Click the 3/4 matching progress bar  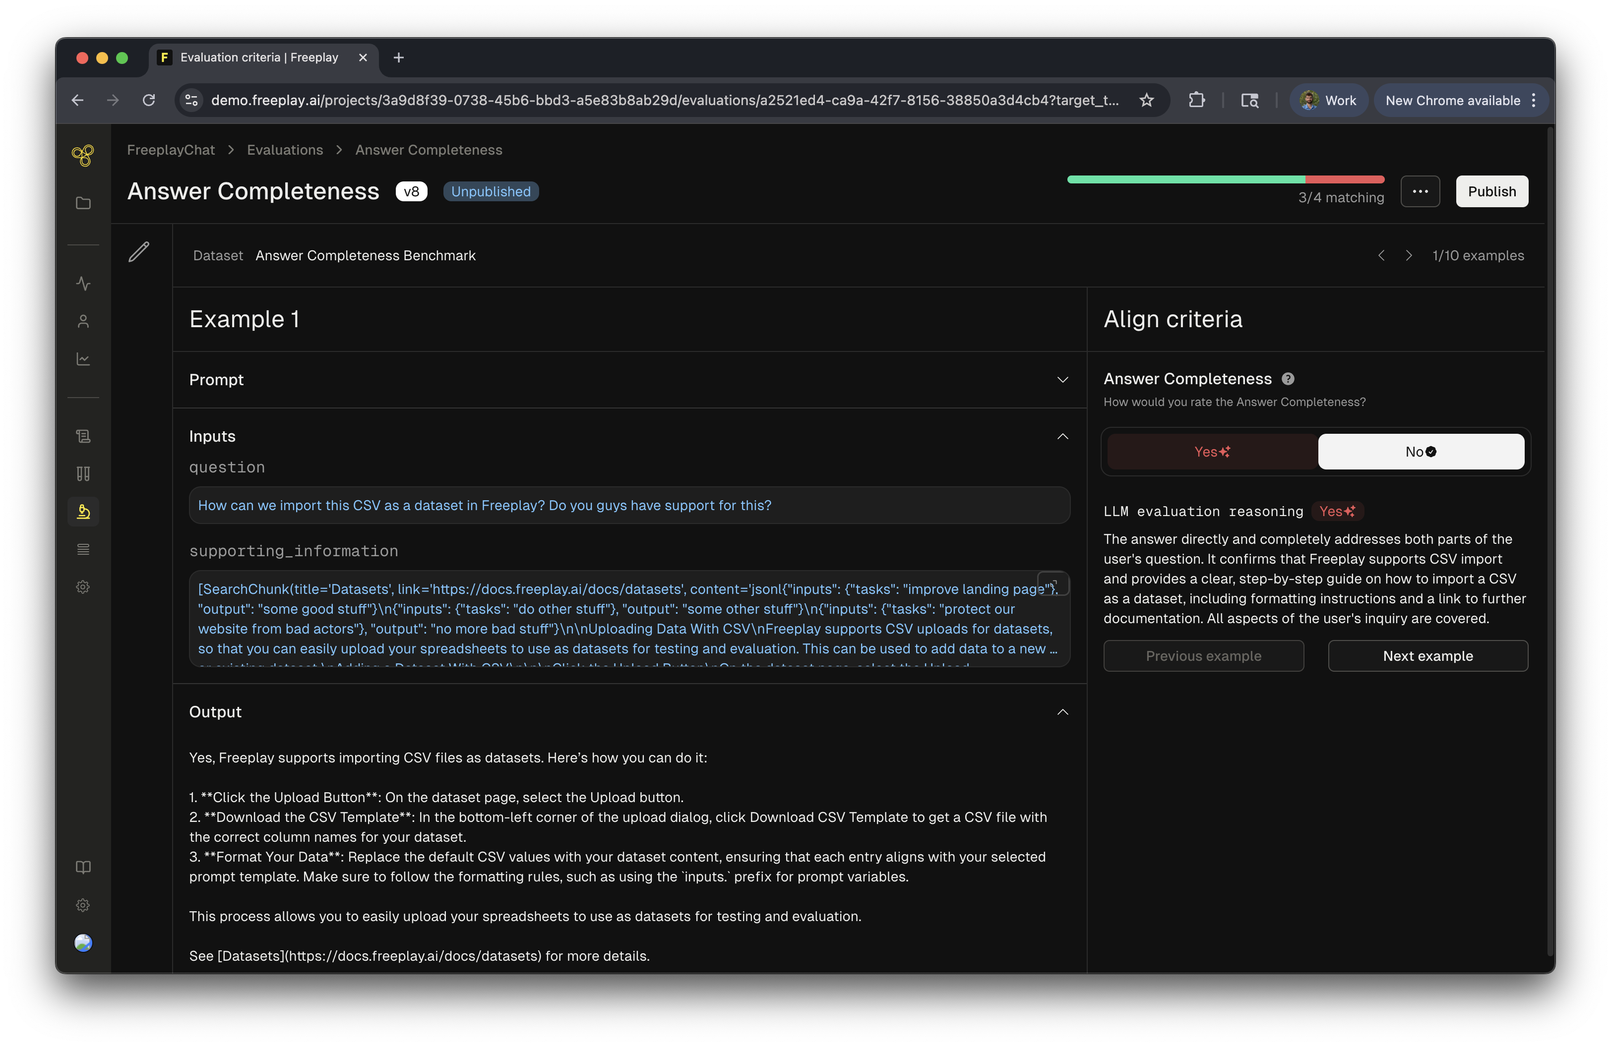click(x=1225, y=180)
